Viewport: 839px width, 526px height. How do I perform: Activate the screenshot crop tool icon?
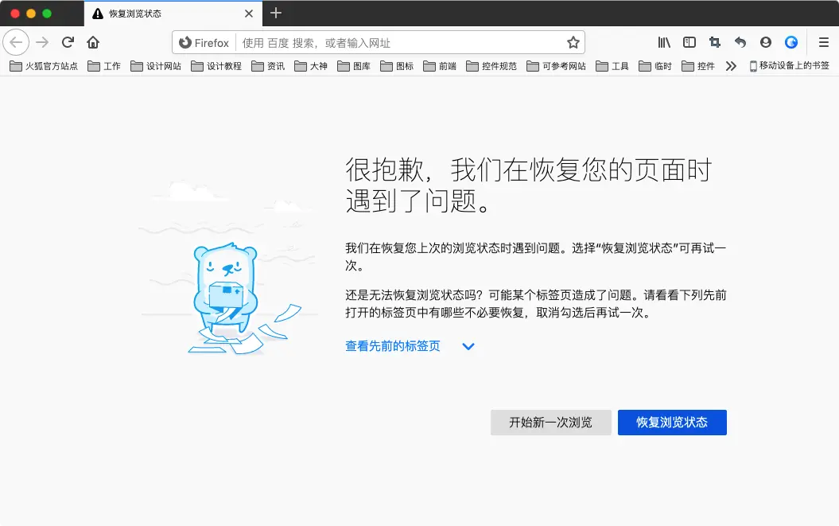(715, 42)
